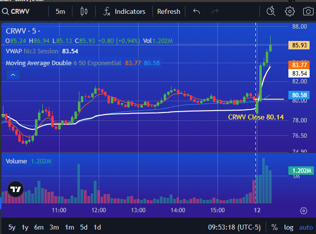Viewport: 316px width, 234px height.
Task: Click the 85.93 current price label
Action: (x=299, y=45)
